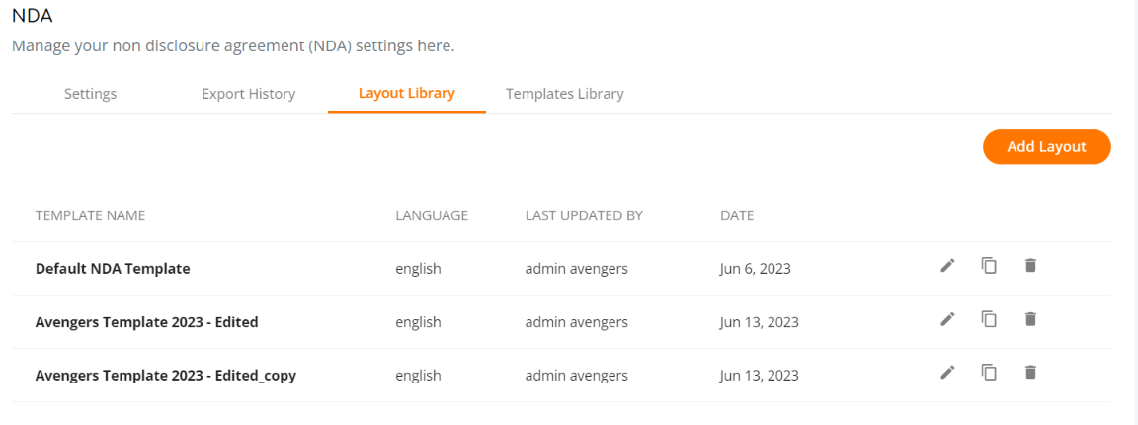Click the Date column header
This screenshot has height=425, width=1138.
[737, 215]
